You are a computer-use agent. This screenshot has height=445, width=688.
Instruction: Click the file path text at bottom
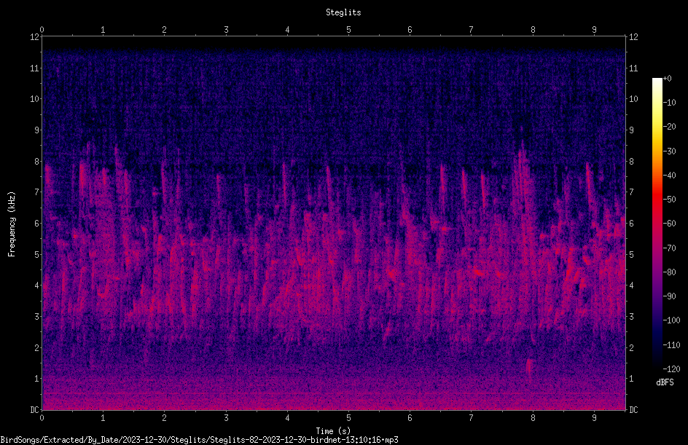point(199,440)
